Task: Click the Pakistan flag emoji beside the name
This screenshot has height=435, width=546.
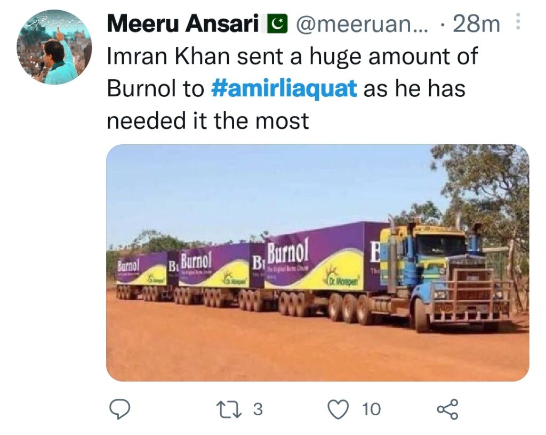Action: [x=277, y=24]
